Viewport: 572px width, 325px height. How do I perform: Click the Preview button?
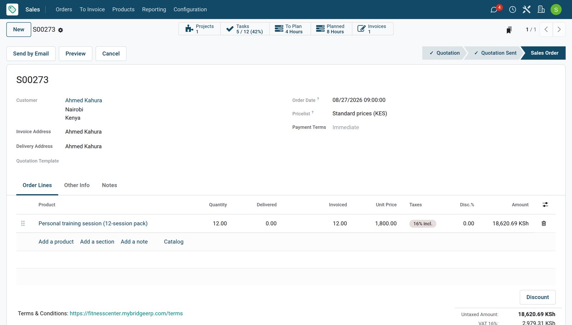(75, 54)
